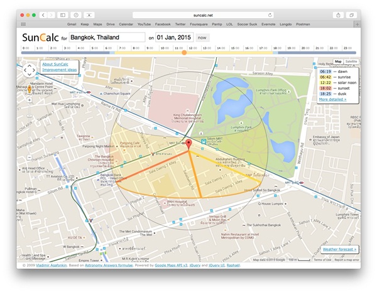The height and width of the screenshot is (292, 377).
Task: Open the Maps bookmark
Action: tap(97, 24)
